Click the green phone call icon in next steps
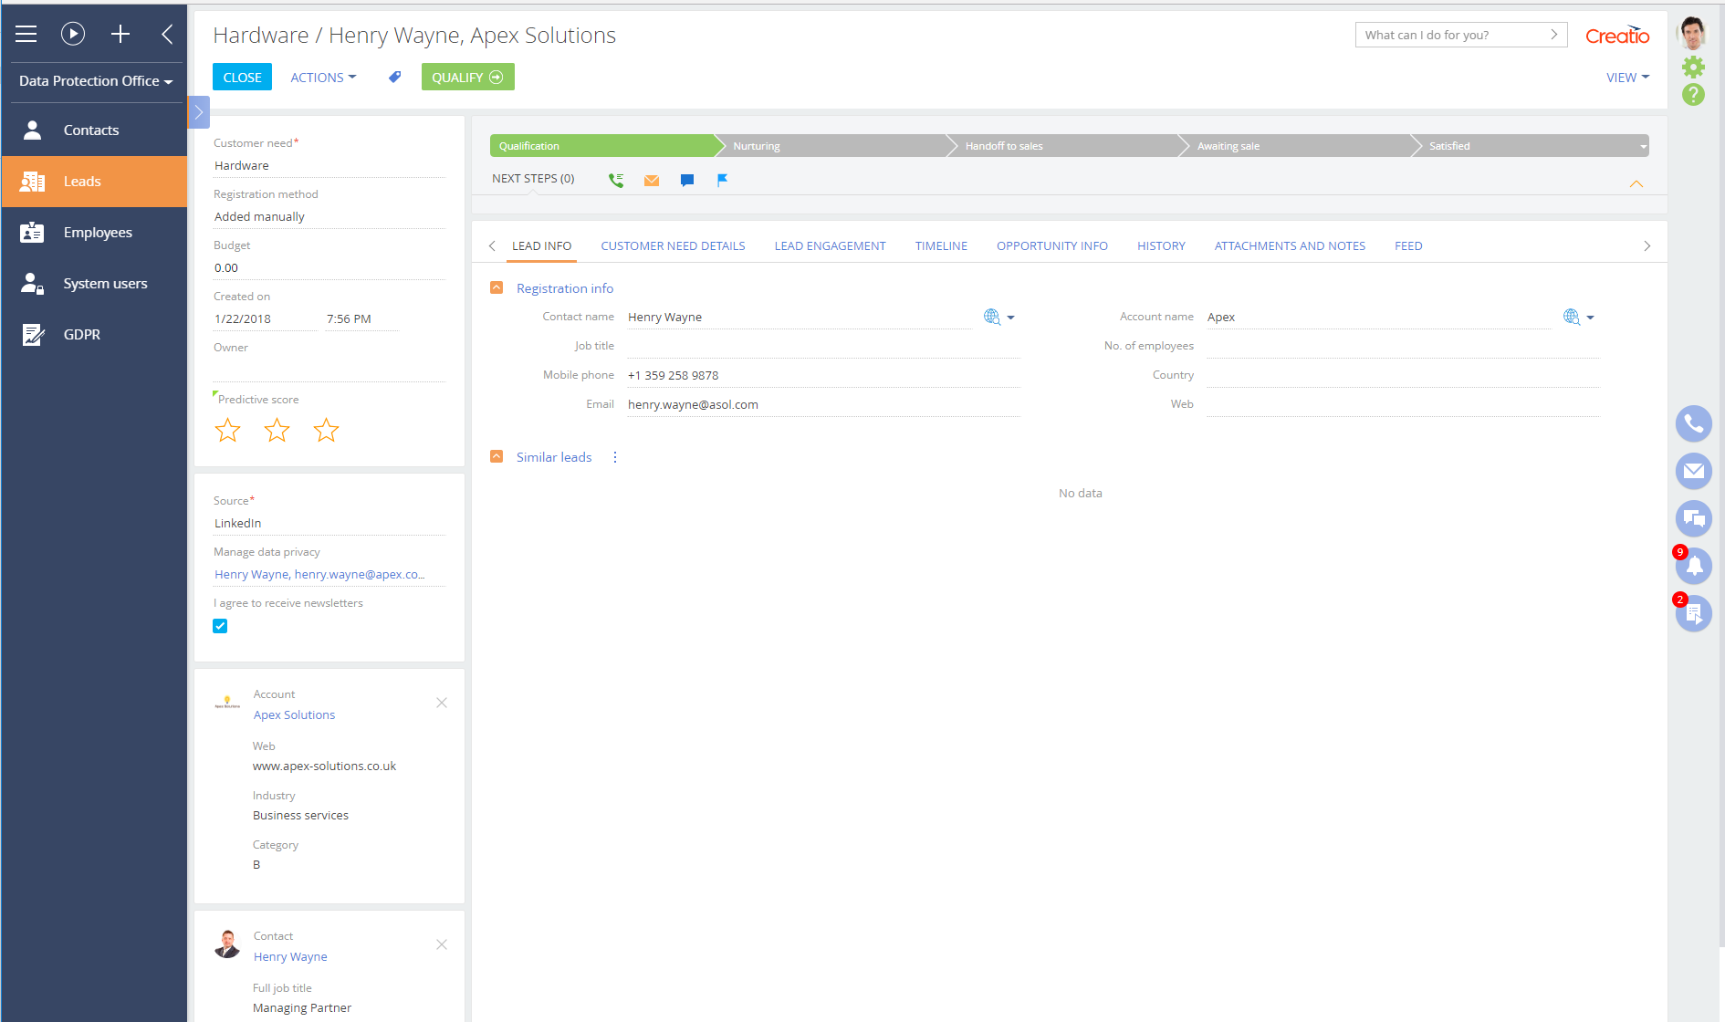 (616, 180)
